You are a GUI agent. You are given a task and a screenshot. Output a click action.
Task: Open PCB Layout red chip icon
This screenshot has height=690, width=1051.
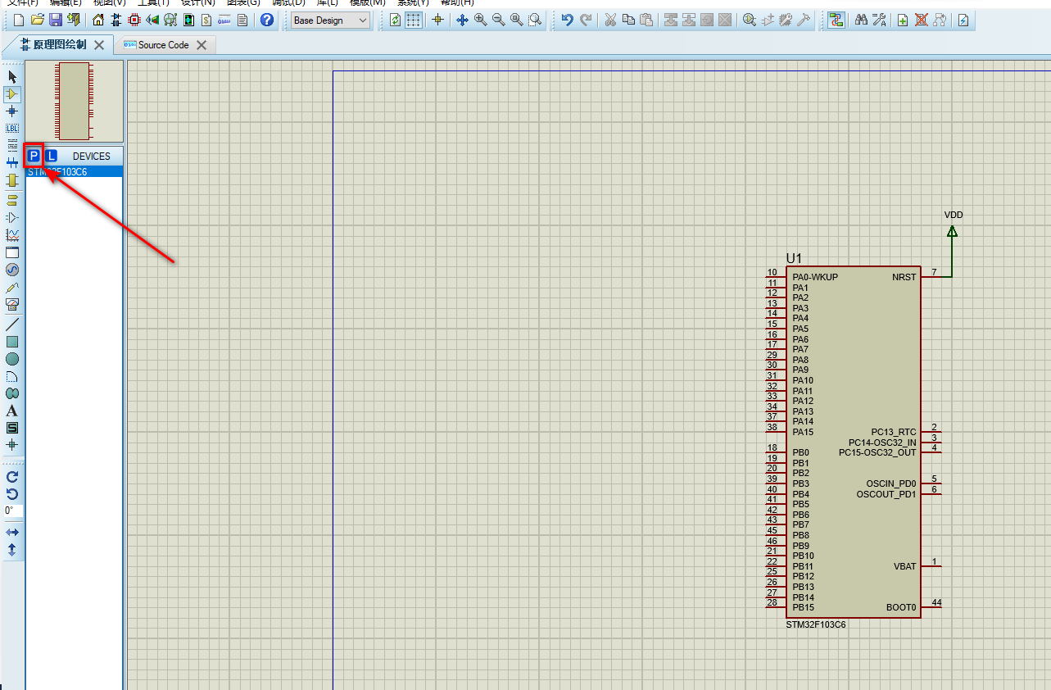click(134, 20)
